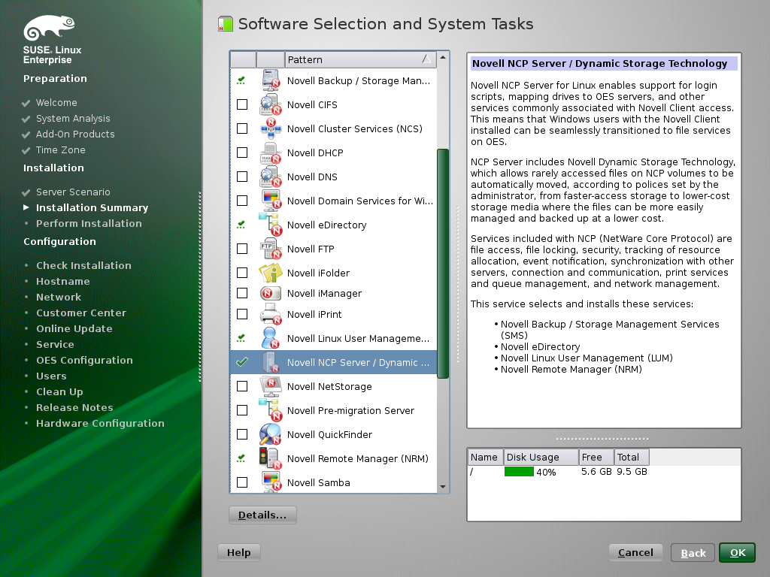This screenshot has width=770, height=577.
Task: Check the Novell Samba checkbox
Action: point(242,482)
